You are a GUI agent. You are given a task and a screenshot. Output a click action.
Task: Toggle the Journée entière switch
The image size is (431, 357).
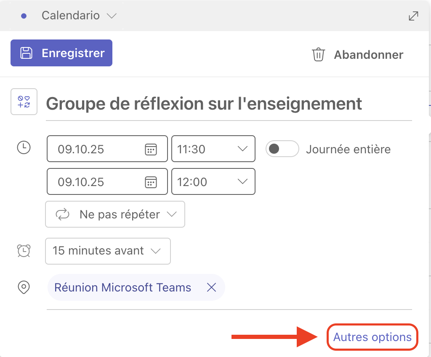282,149
